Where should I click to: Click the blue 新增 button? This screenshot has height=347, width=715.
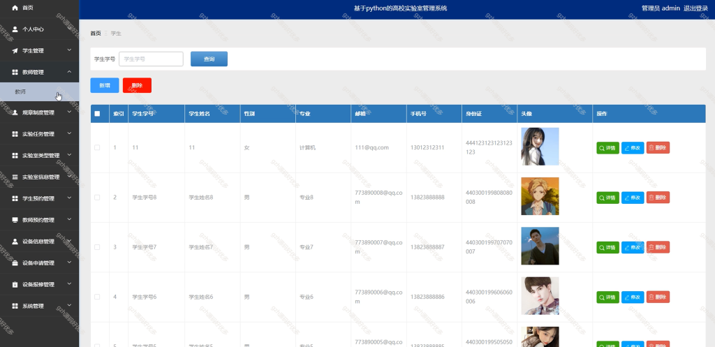coord(105,85)
